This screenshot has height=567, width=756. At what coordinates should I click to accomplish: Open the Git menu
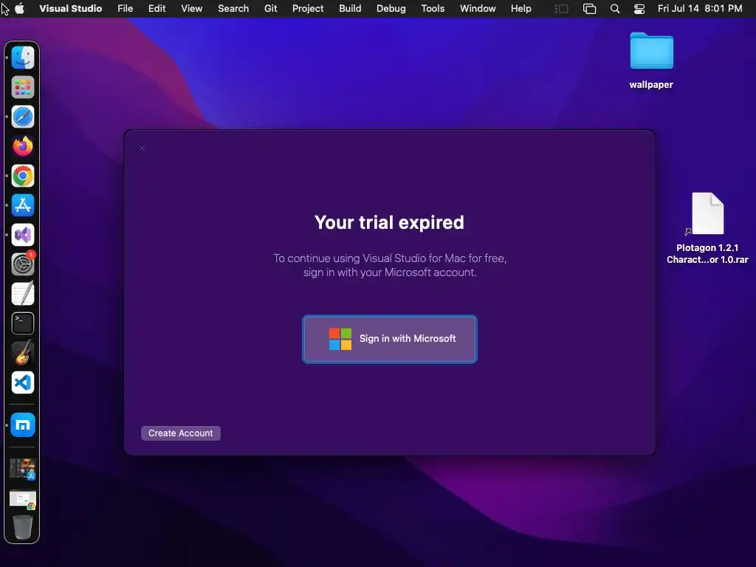(x=270, y=9)
